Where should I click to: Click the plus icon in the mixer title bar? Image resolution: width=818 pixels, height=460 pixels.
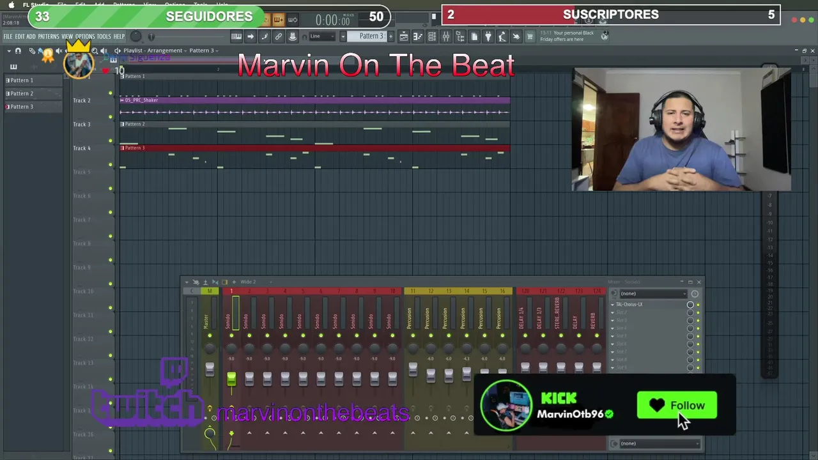[x=233, y=282]
